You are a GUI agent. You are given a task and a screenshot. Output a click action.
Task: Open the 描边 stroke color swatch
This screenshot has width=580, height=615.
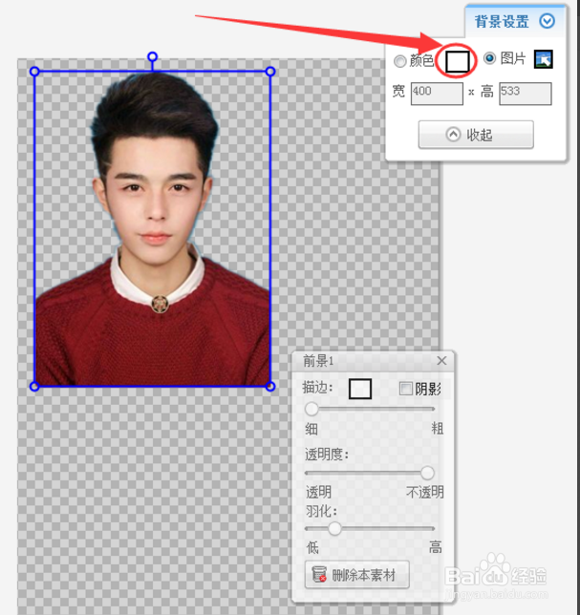360,389
